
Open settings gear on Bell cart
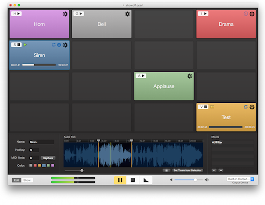[x=128, y=14]
